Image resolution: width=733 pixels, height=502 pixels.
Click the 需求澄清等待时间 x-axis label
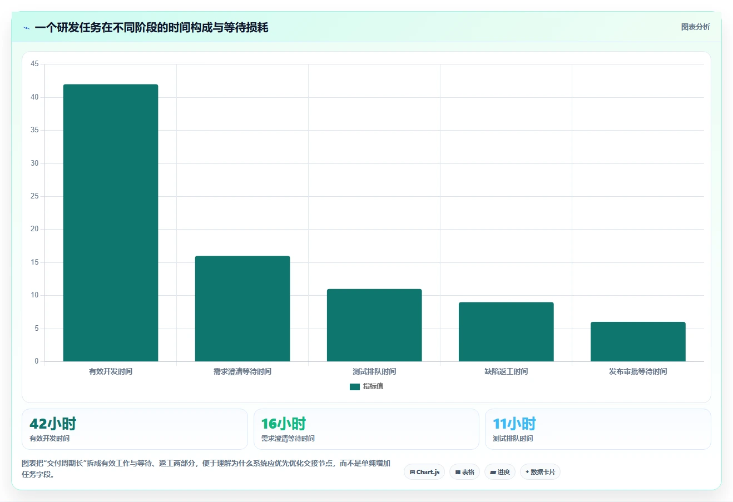[x=242, y=371]
